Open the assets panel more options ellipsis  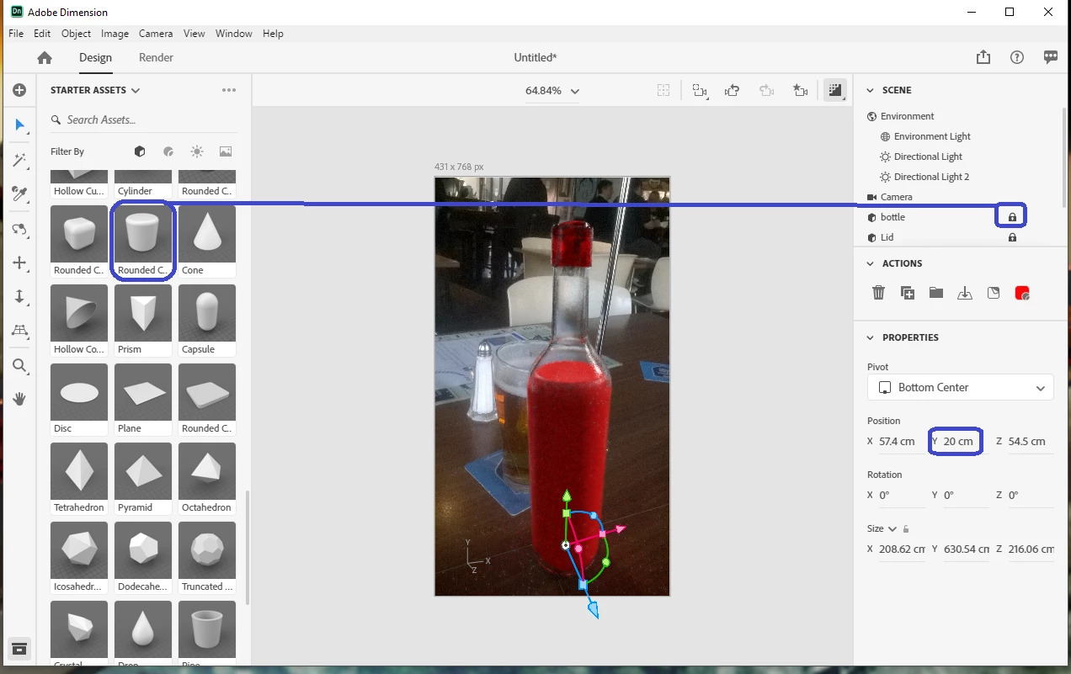[x=229, y=90]
